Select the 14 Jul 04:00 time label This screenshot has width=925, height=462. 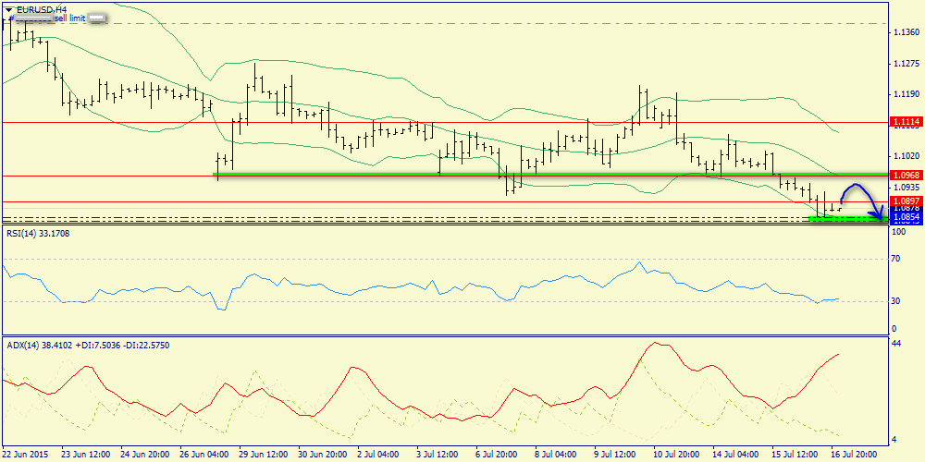pyautogui.click(x=735, y=455)
